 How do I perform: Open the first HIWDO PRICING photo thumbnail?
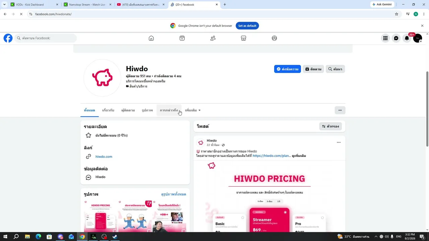pyautogui.click(x=101, y=216)
